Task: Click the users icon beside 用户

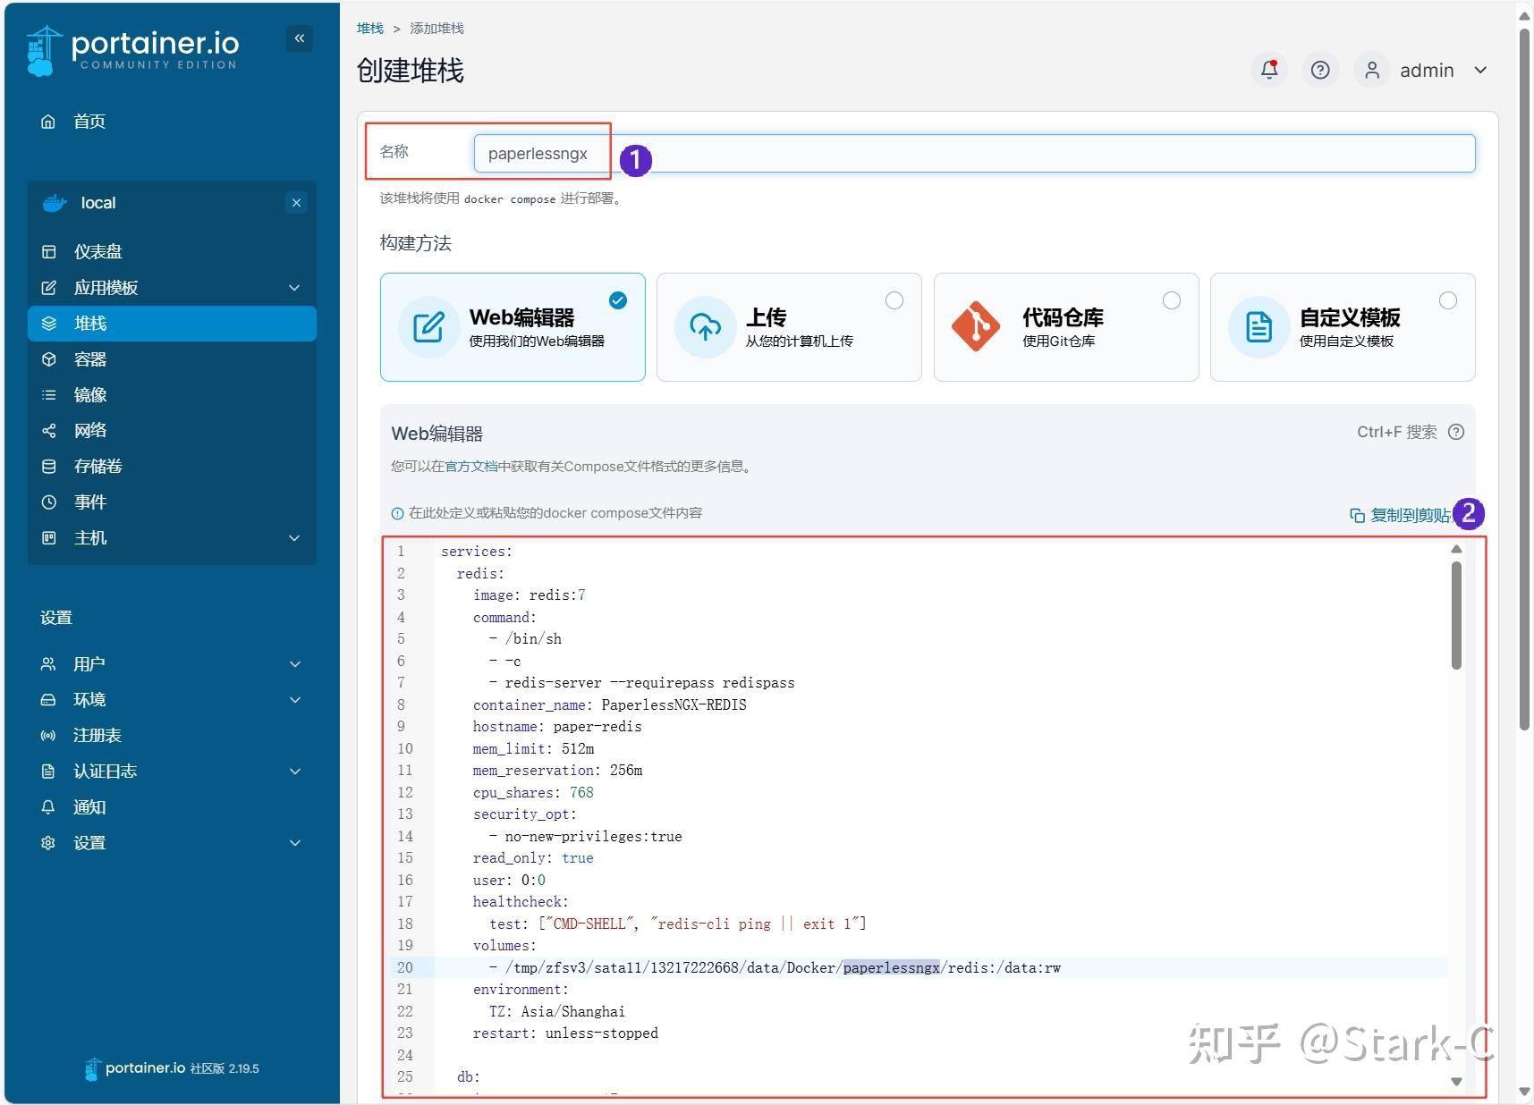Action: click(x=48, y=664)
